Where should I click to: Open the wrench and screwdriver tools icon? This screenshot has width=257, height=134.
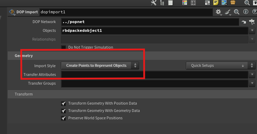(x=154, y=3)
